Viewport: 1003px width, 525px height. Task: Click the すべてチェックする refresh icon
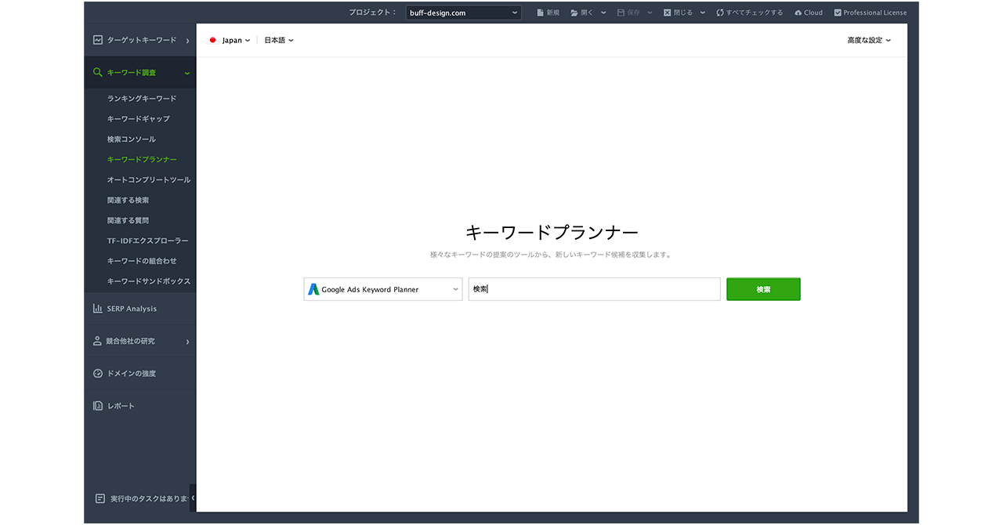click(x=720, y=13)
